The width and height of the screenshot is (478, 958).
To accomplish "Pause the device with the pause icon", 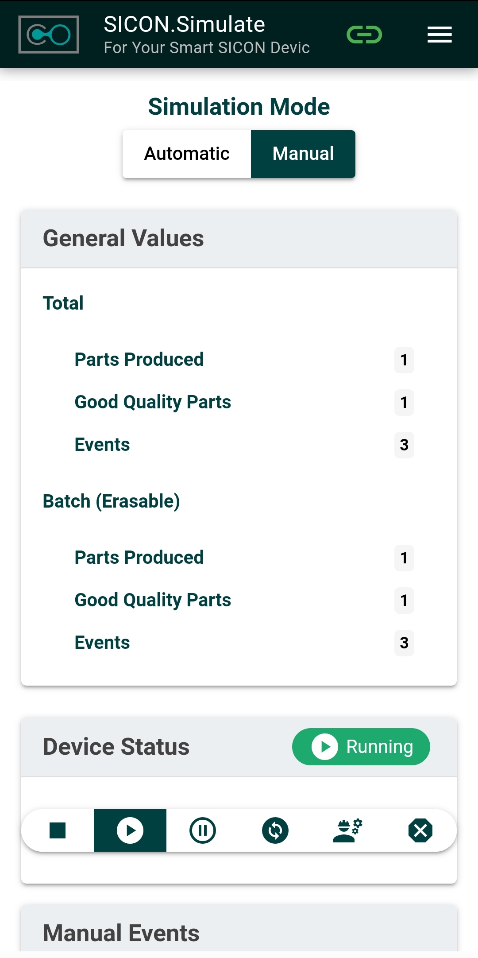I will [x=203, y=830].
